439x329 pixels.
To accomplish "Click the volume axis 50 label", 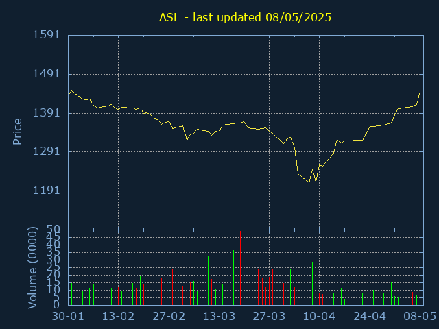I will click(x=54, y=230).
